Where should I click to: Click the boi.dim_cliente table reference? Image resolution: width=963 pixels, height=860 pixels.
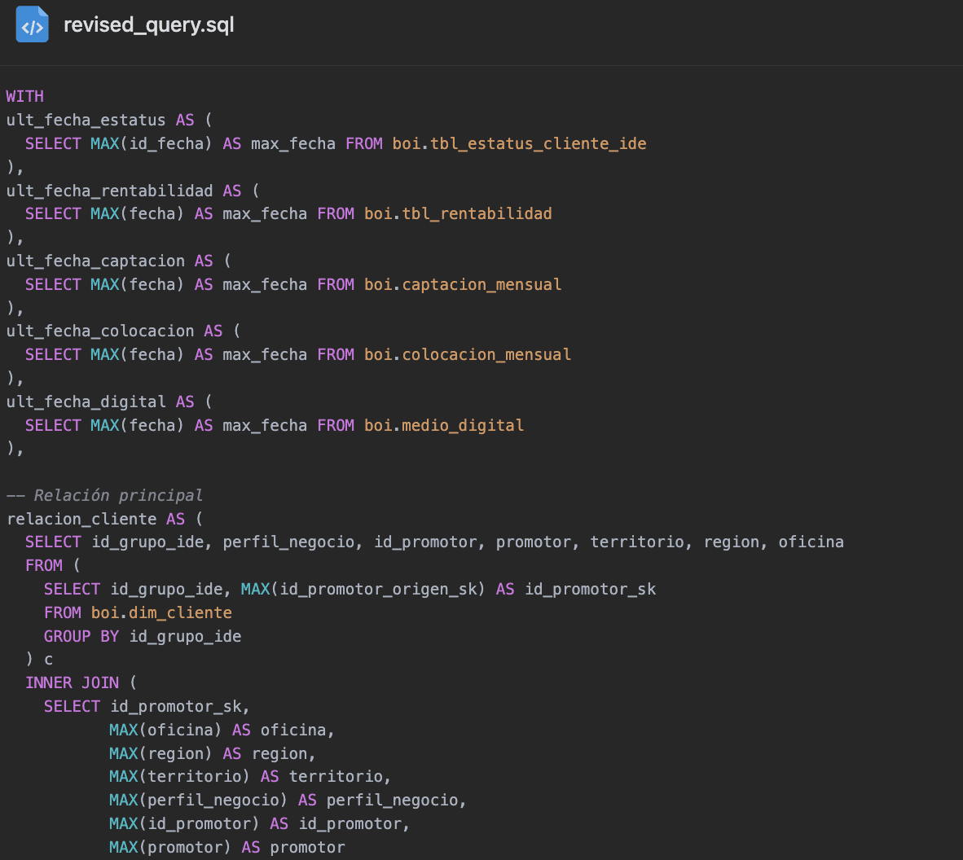tap(161, 612)
